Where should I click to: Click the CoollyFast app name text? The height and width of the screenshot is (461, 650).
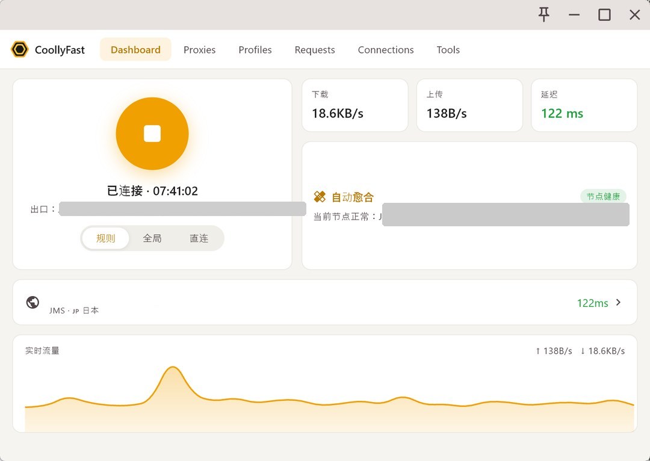[x=60, y=50]
